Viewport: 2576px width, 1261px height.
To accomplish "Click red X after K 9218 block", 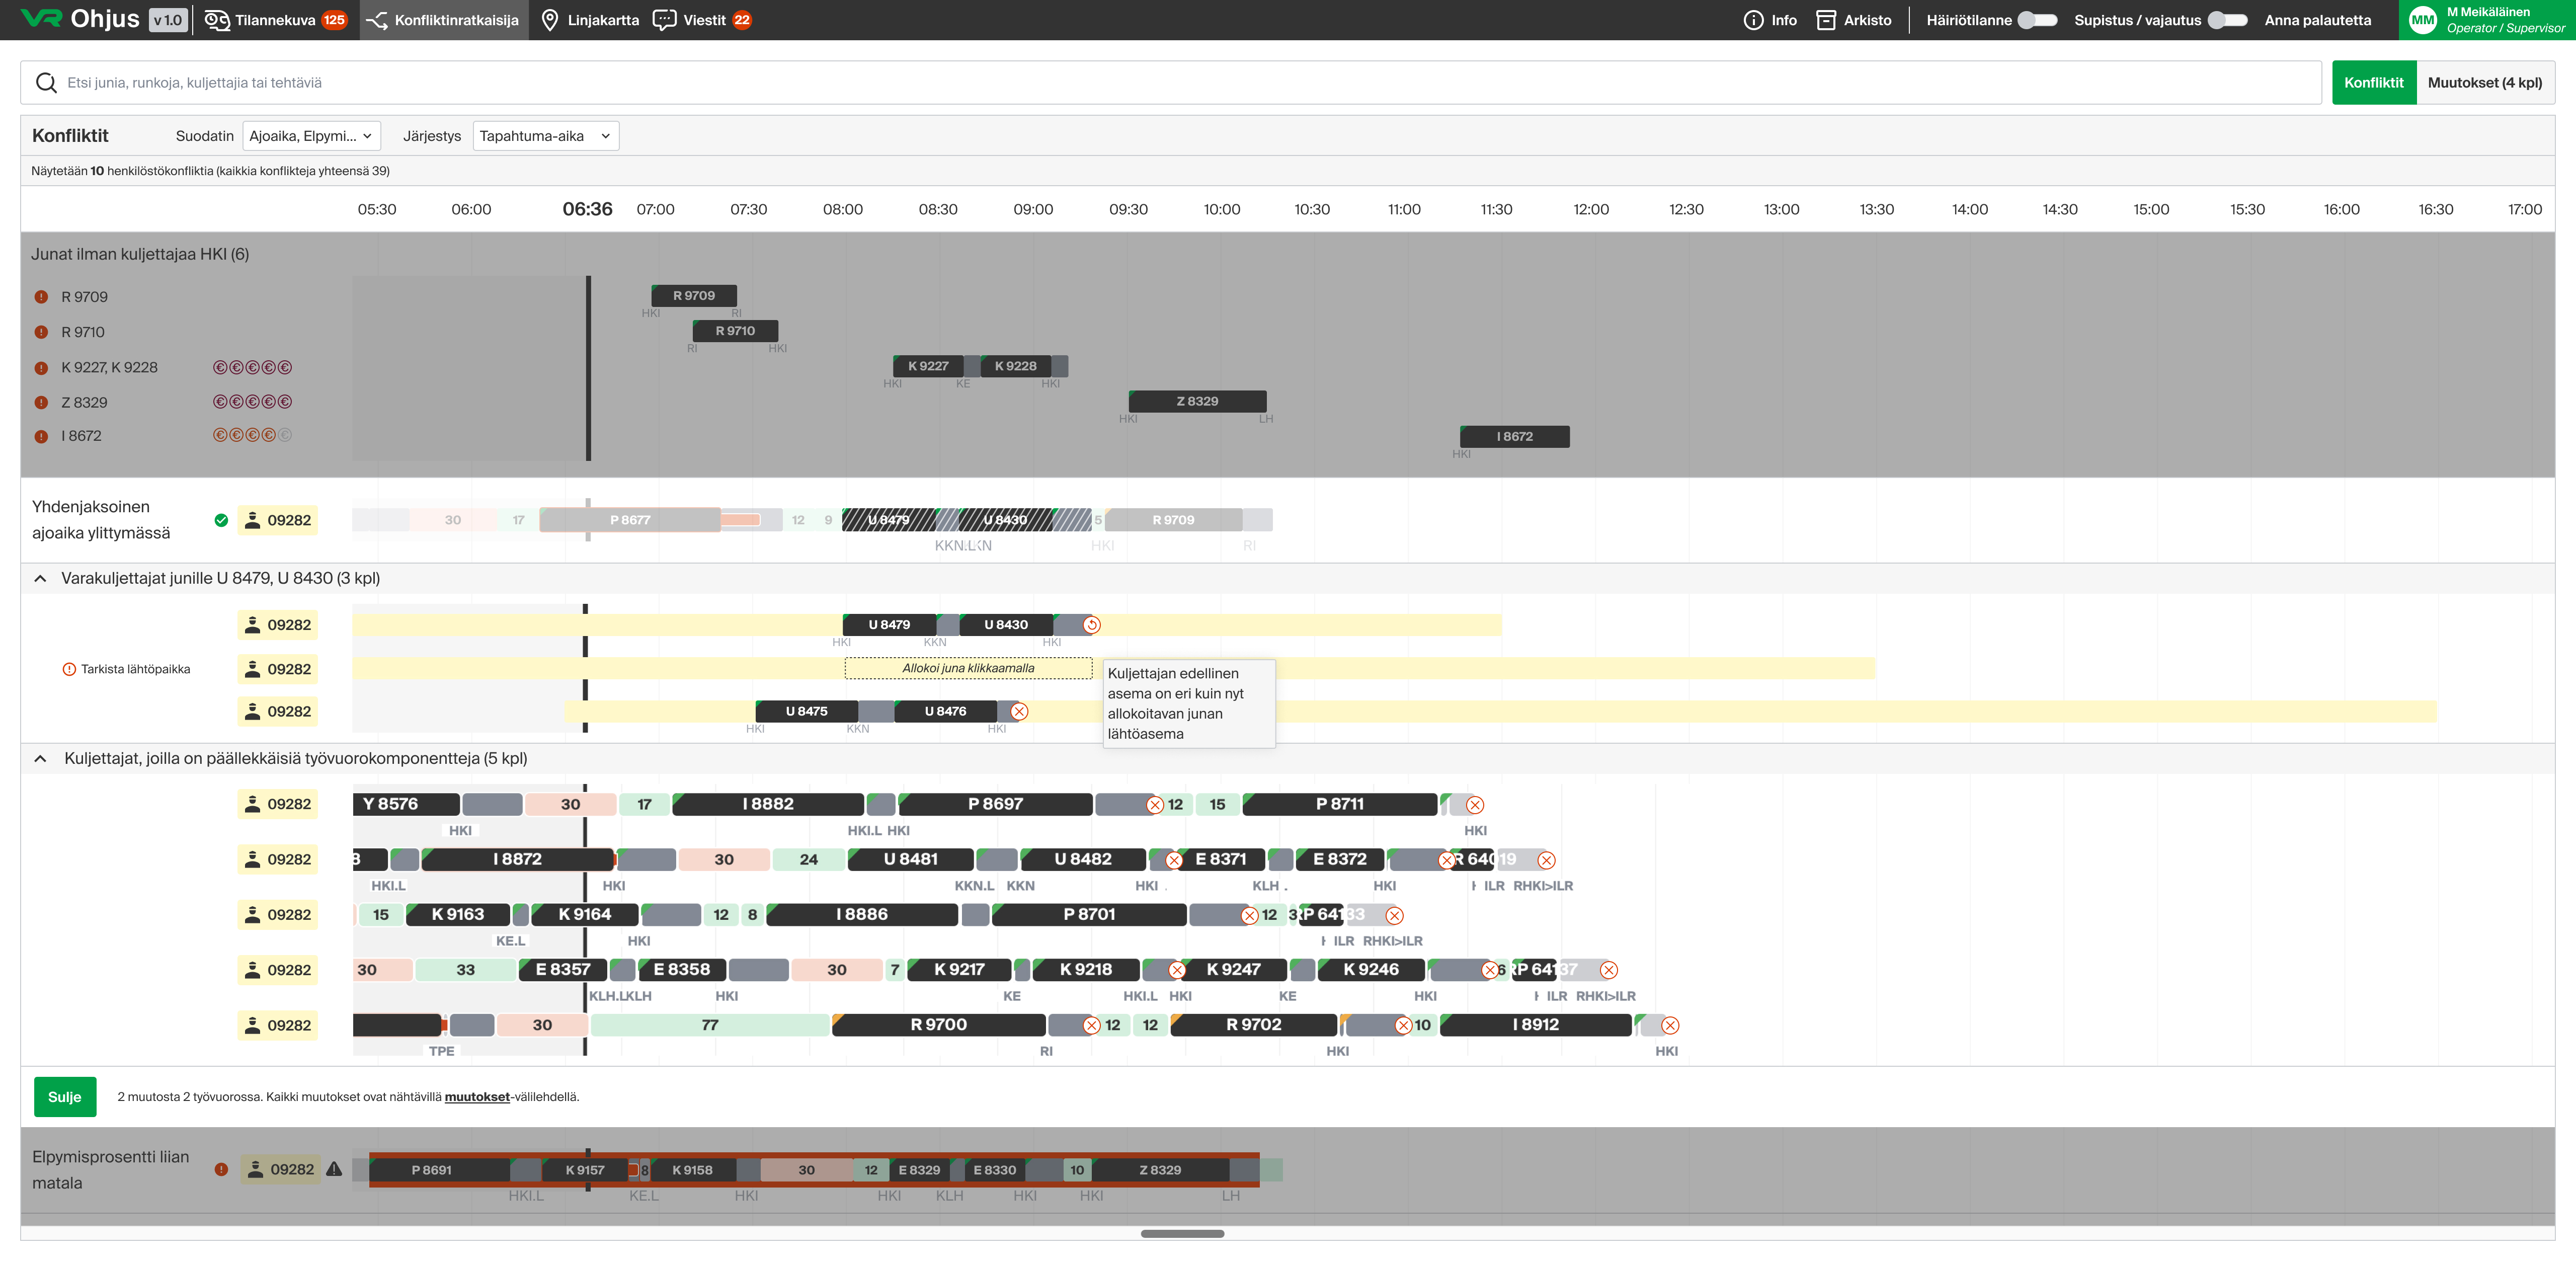I will [1177, 970].
